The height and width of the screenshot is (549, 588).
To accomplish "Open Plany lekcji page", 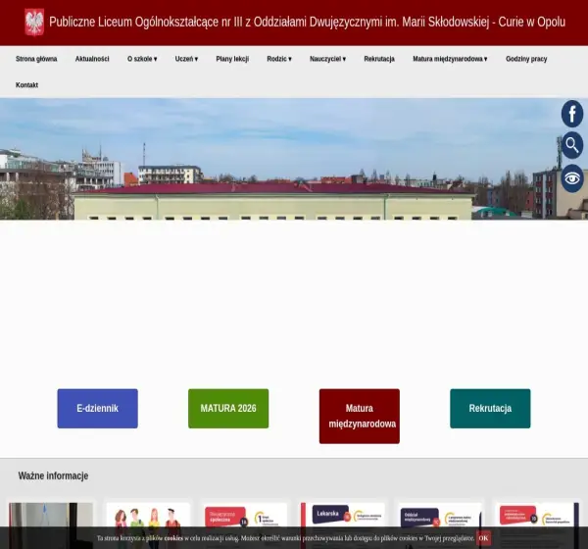I will (232, 59).
